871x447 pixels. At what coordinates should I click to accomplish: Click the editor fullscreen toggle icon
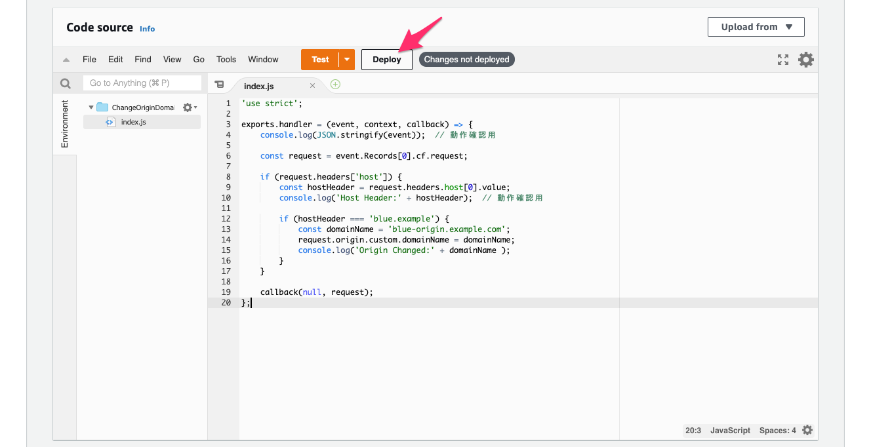(783, 60)
